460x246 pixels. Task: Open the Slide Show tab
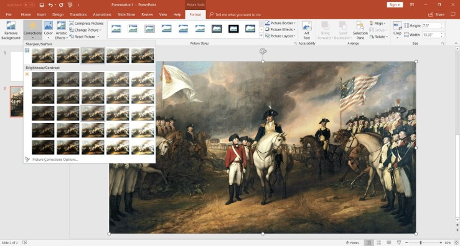[126, 14]
